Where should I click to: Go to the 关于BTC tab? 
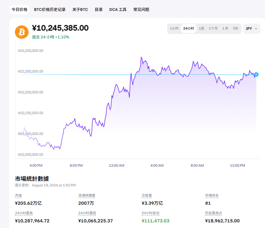(x=80, y=10)
